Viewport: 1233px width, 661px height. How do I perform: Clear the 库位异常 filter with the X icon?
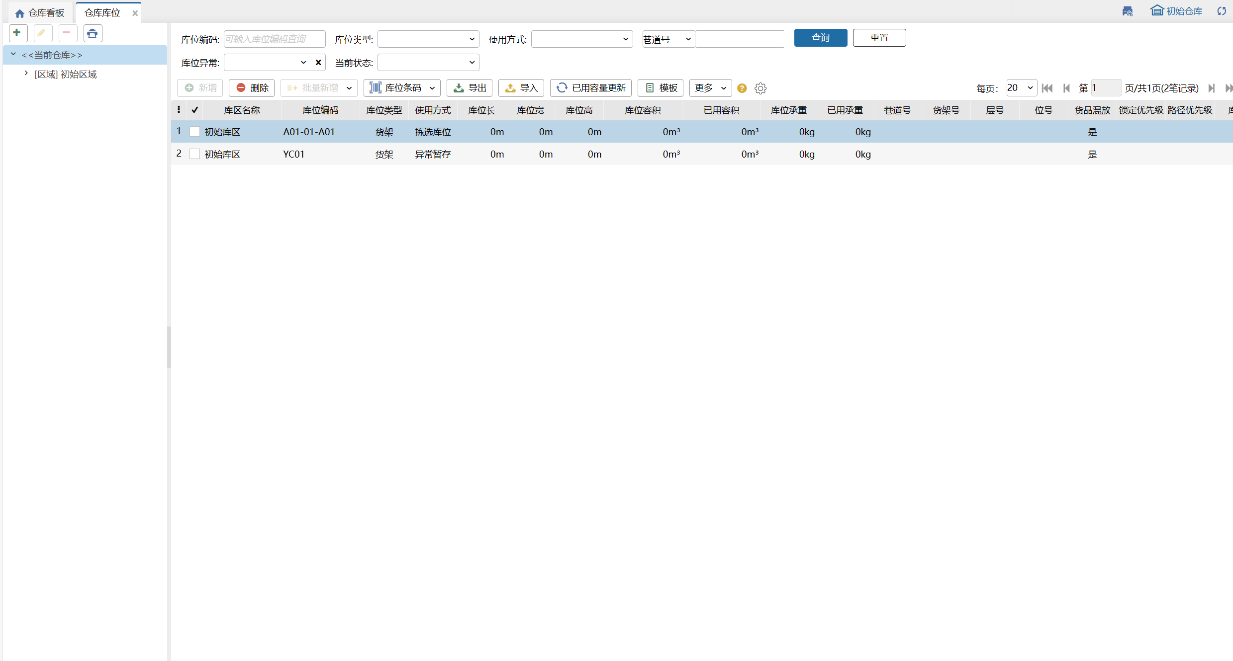[318, 62]
